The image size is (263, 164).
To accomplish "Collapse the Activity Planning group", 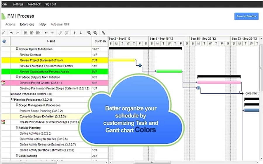I will coord(17,128).
